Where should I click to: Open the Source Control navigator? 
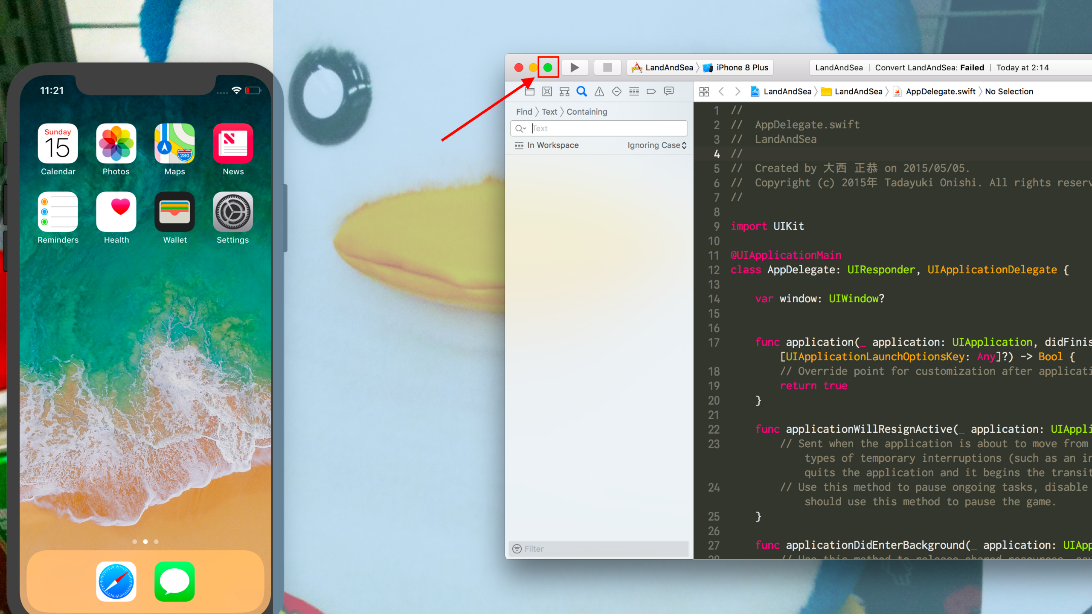547,91
